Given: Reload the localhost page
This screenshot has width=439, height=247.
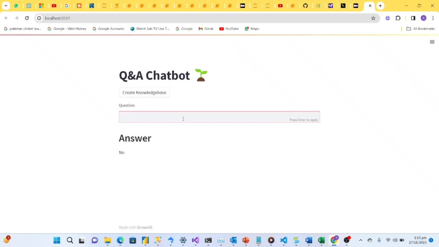Looking at the screenshot, I should click(x=27, y=18).
